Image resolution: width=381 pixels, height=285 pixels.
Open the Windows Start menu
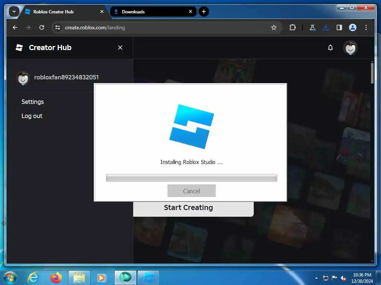(10, 278)
